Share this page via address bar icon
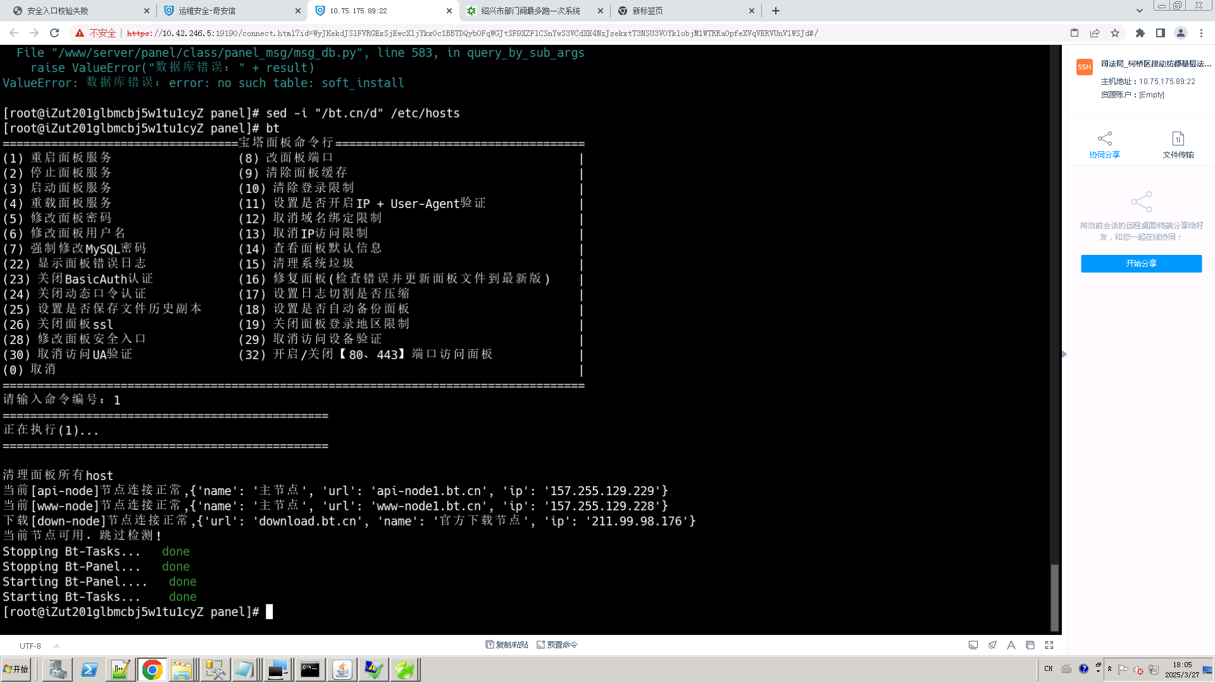This screenshot has width=1215, height=683. pyautogui.click(x=1095, y=33)
